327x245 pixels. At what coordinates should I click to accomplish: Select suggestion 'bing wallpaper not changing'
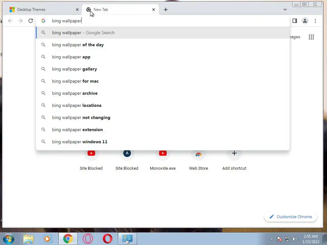point(163,117)
